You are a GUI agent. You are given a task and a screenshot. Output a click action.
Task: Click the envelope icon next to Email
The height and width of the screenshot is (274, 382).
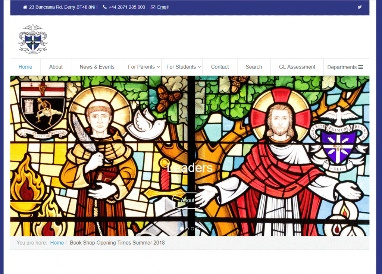[153, 7]
